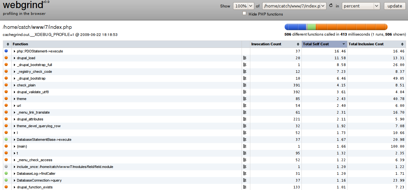
Task: Sort by Total Inclusive Cost column
Action: (377, 44)
